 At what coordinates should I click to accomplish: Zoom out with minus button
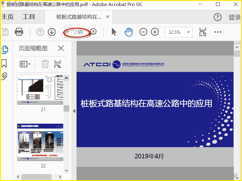143,32
